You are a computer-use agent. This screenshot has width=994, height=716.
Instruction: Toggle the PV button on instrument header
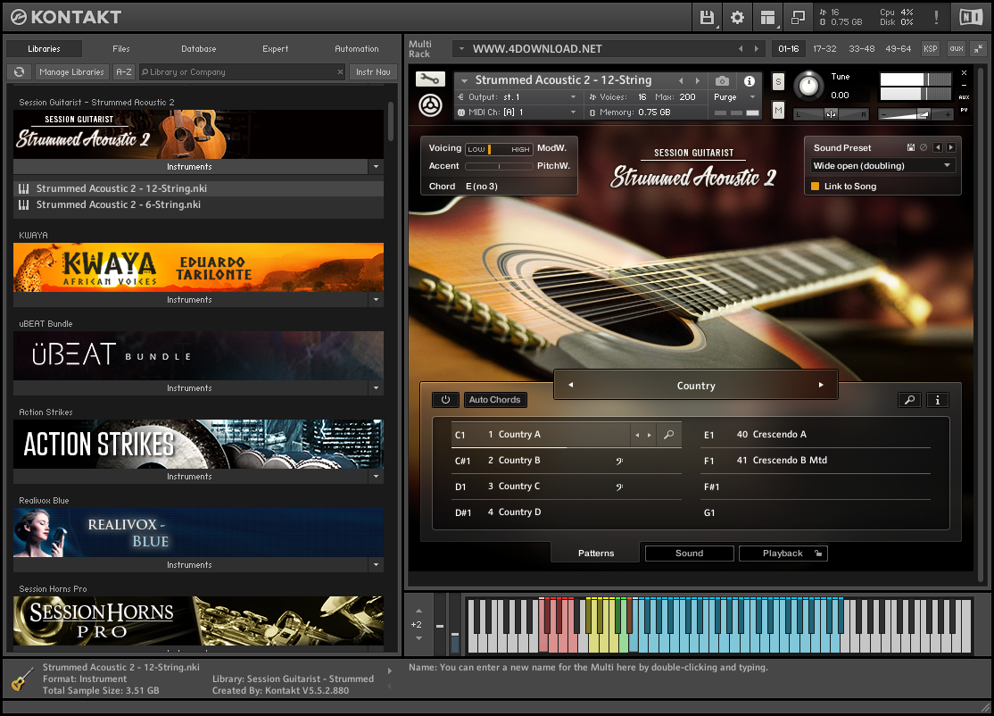click(x=965, y=111)
